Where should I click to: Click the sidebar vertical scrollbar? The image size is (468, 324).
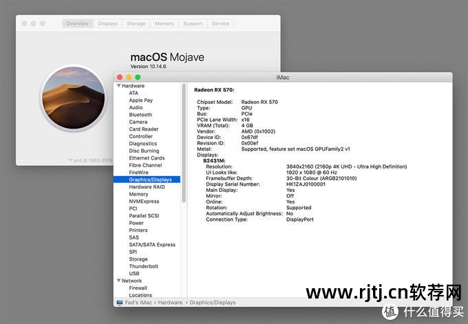click(184, 143)
